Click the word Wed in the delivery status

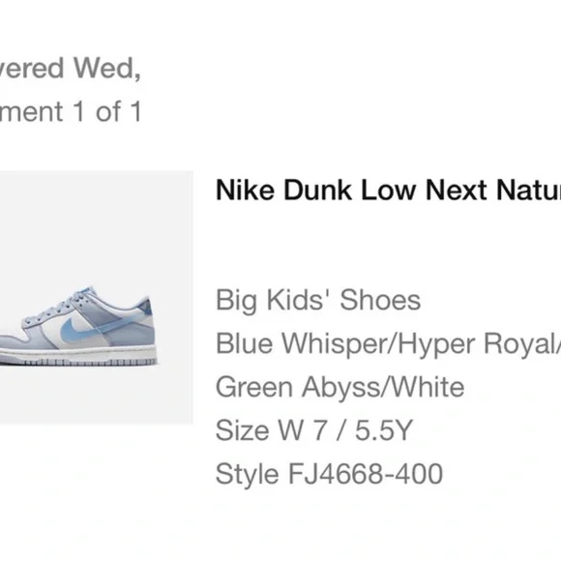(x=106, y=68)
